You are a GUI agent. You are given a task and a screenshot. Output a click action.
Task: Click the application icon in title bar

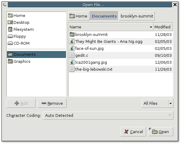(5, 5)
